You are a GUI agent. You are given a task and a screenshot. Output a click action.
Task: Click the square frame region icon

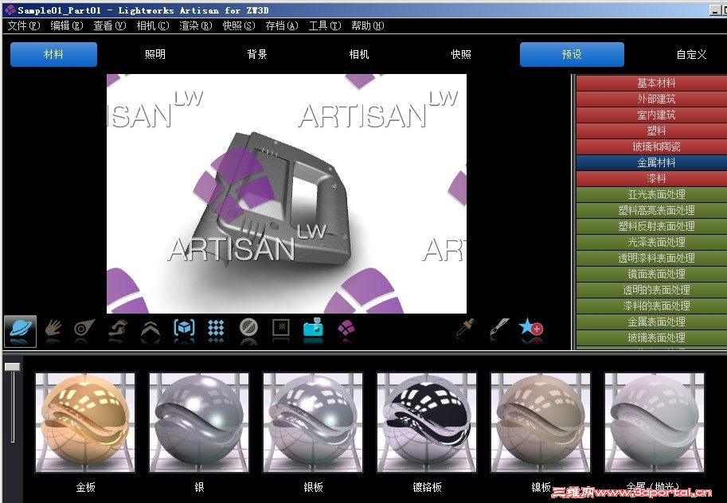[x=281, y=327]
